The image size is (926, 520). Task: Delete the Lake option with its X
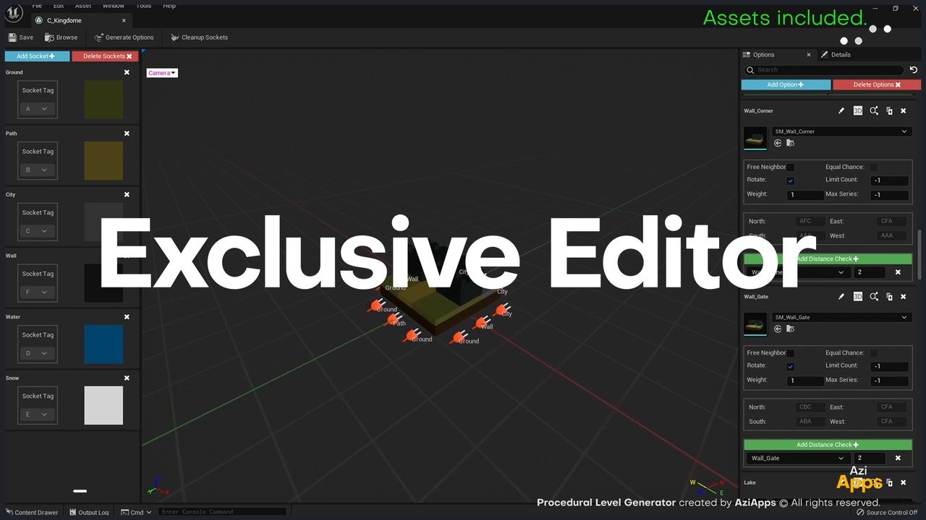point(904,482)
